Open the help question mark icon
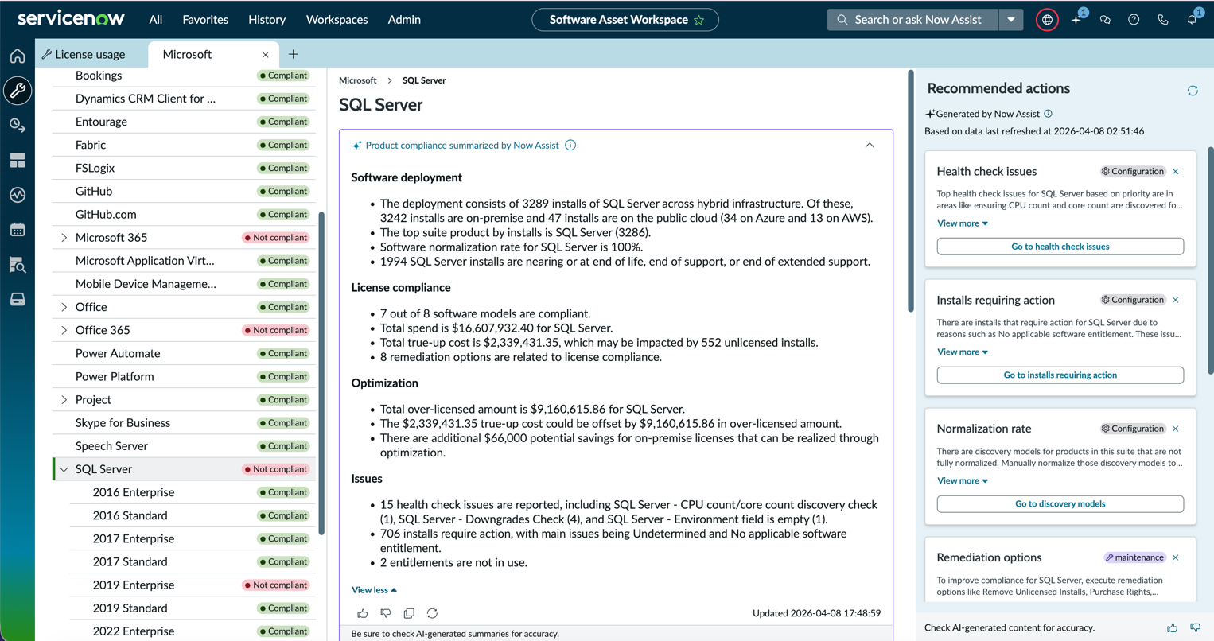1214x641 pixels. 1134,20
